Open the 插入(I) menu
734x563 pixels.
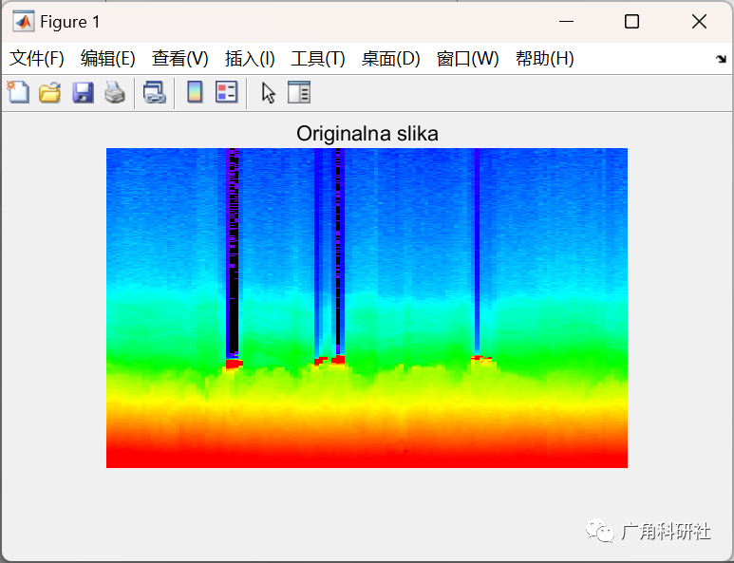tap(250, 59)
